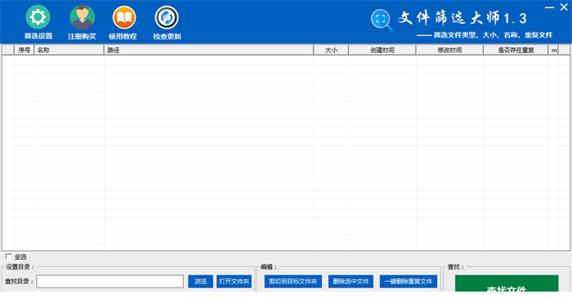Screen dimensions: 572x303
Task: Sort by the 路径 column header
Action: coord(208,50)
